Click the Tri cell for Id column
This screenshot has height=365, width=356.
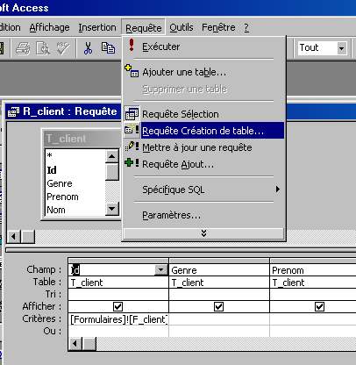pos(118,295)
